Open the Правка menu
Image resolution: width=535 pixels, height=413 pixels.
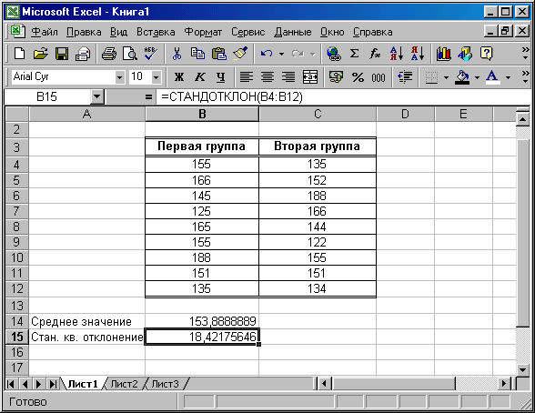pos(84,32)
